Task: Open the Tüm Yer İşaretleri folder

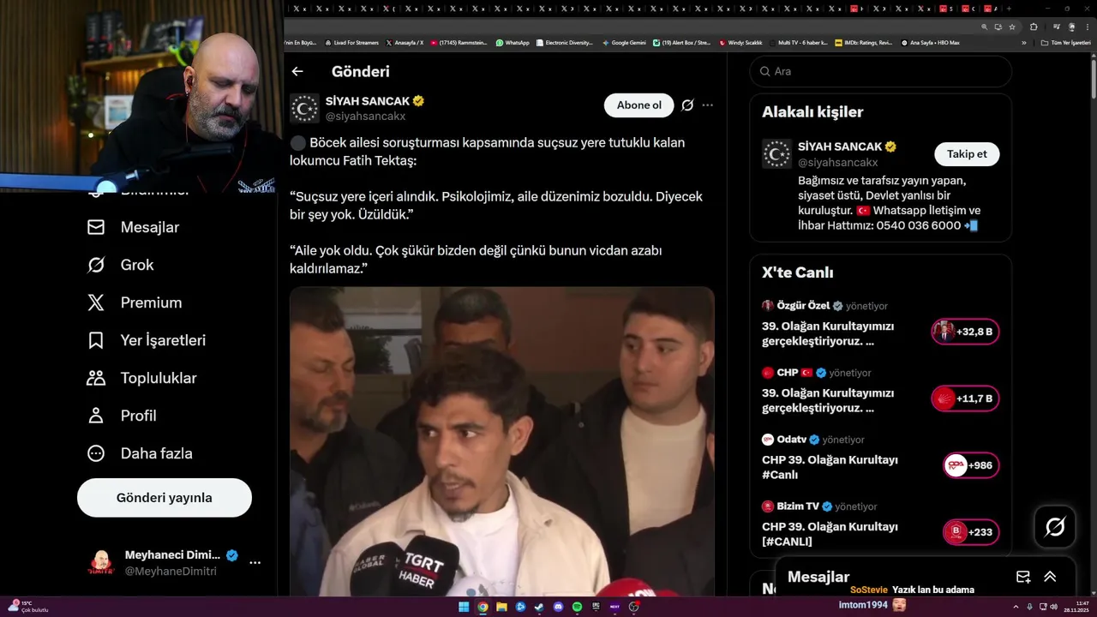Action: point(1065,42)
